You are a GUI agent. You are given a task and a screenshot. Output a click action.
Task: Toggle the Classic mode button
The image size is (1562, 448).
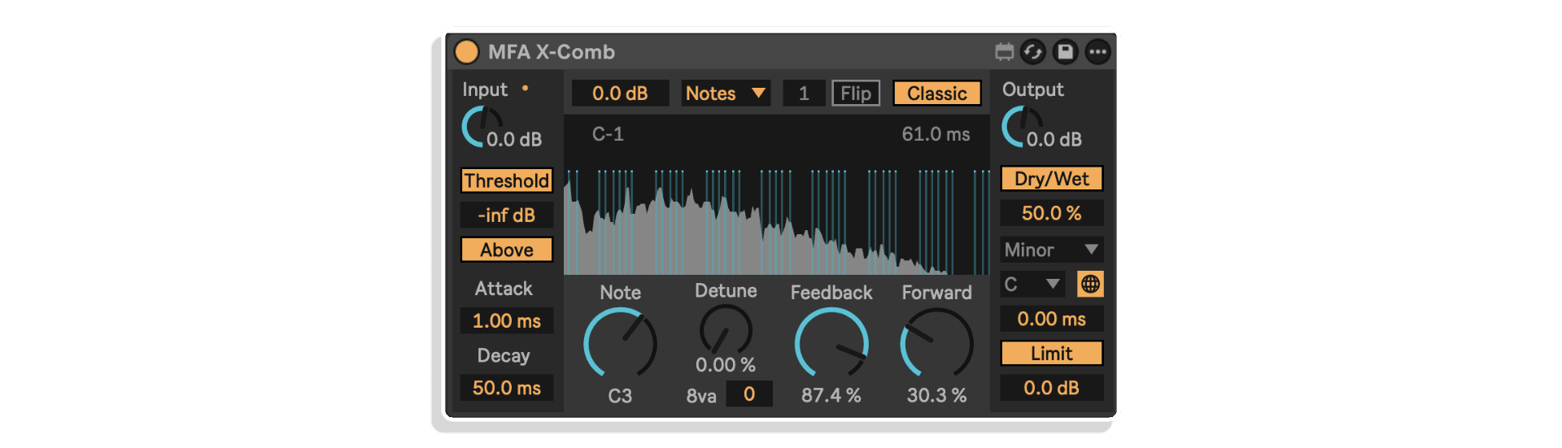937,94
